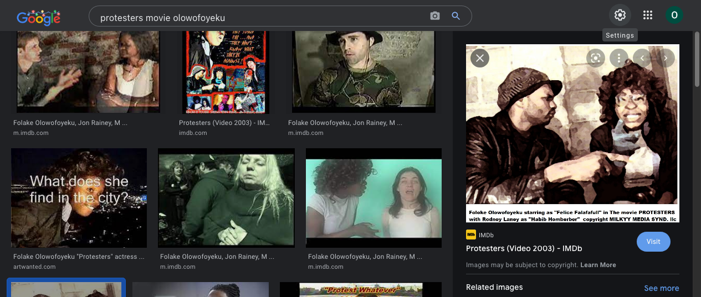Click IMDb source label in preview
Viewport: 701px width, 297px height.
tap(486, 235)
